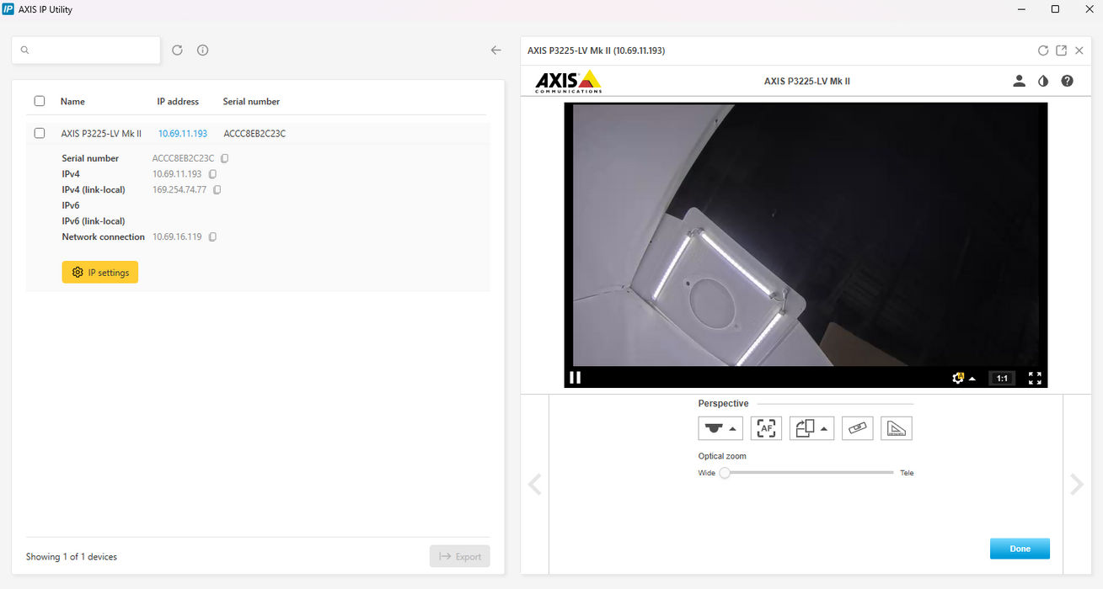
Task: Click the set square straighten icon
Action: click(x=897, y=428)
